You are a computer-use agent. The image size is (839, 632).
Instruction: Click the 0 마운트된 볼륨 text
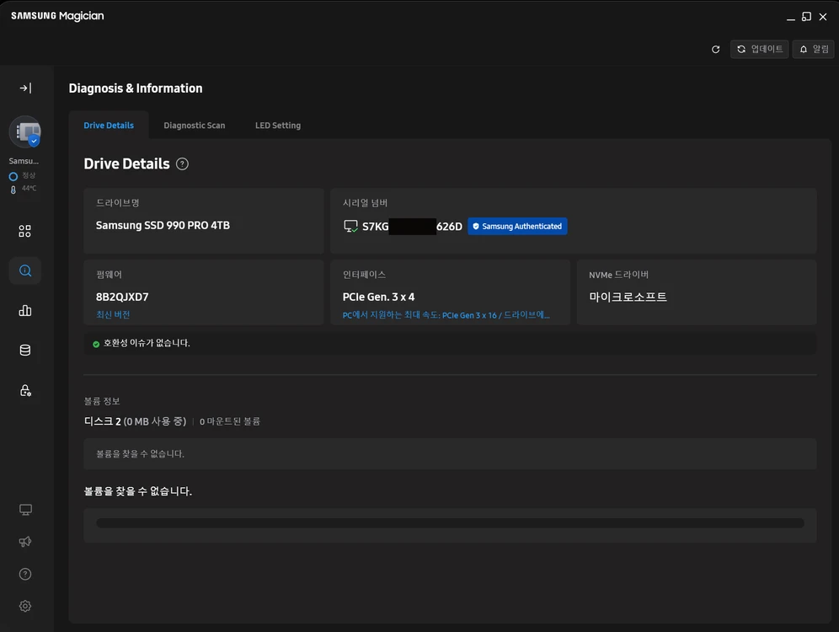point(230,421)
